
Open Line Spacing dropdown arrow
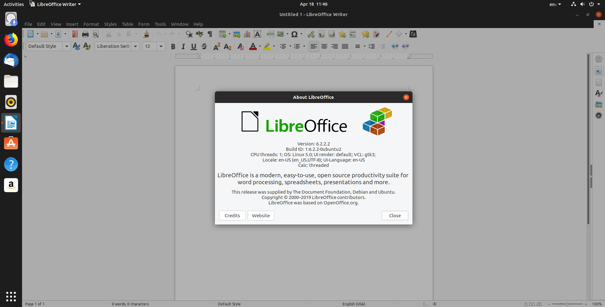365,46
